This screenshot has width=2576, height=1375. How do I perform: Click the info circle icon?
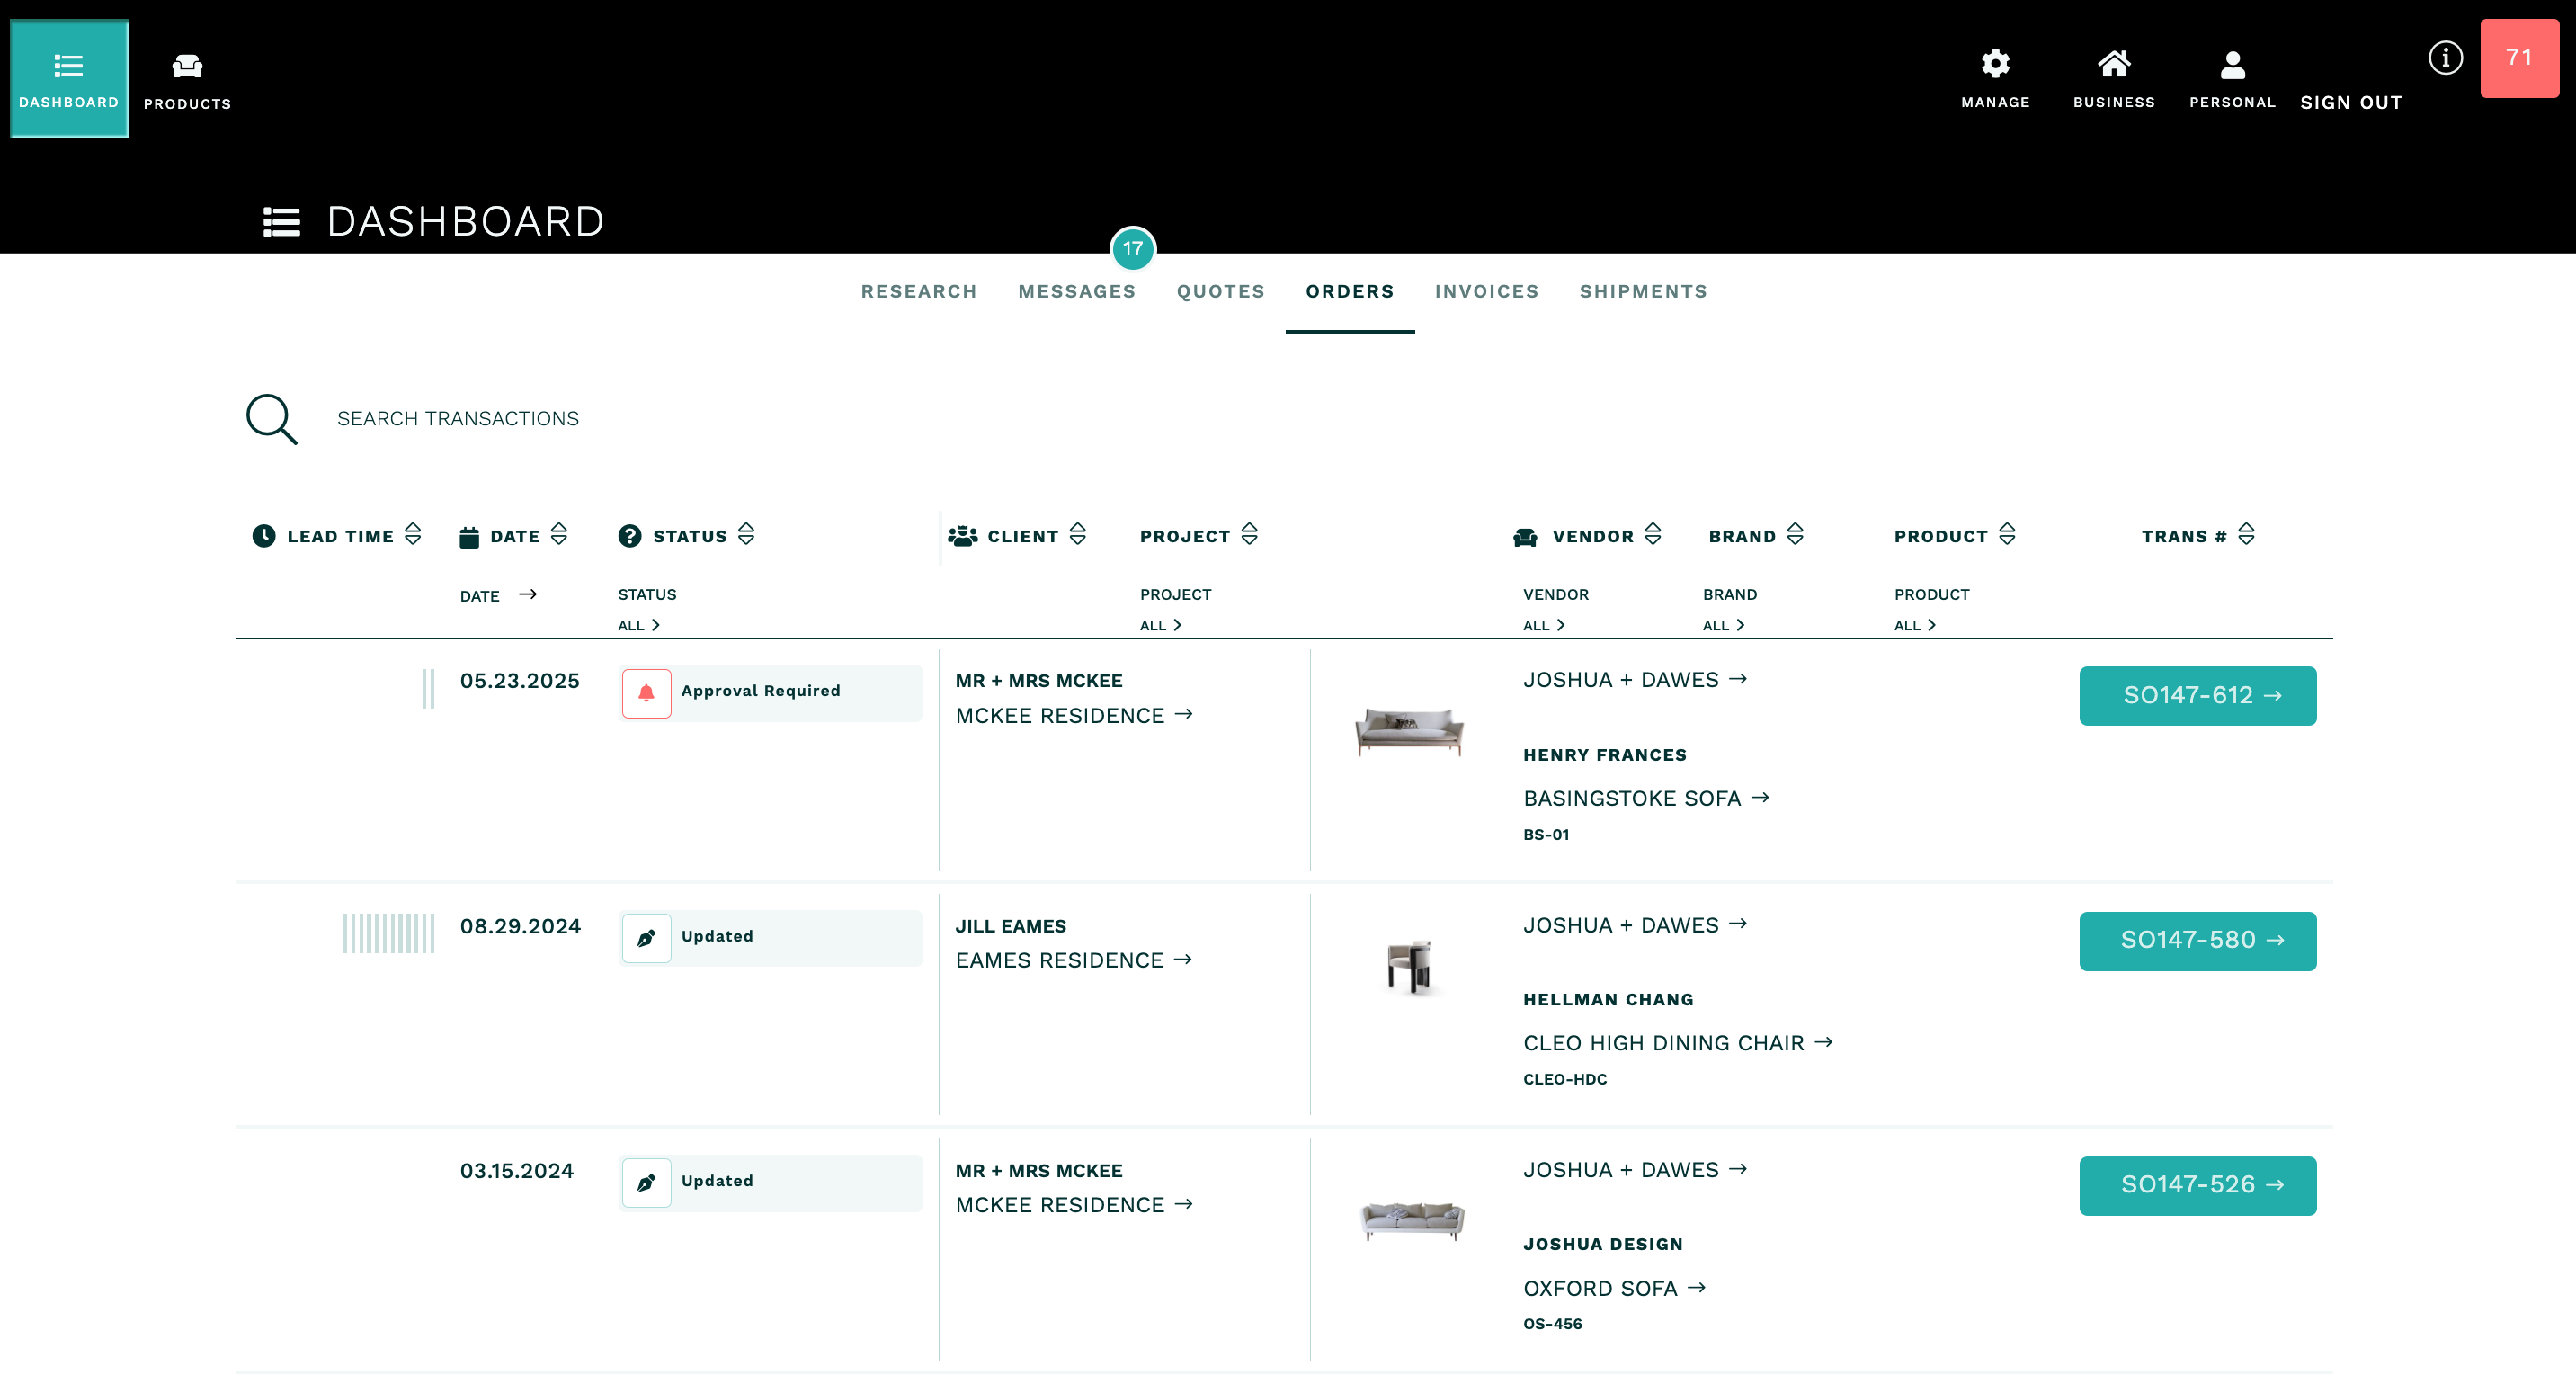(x=2447, y=57)
